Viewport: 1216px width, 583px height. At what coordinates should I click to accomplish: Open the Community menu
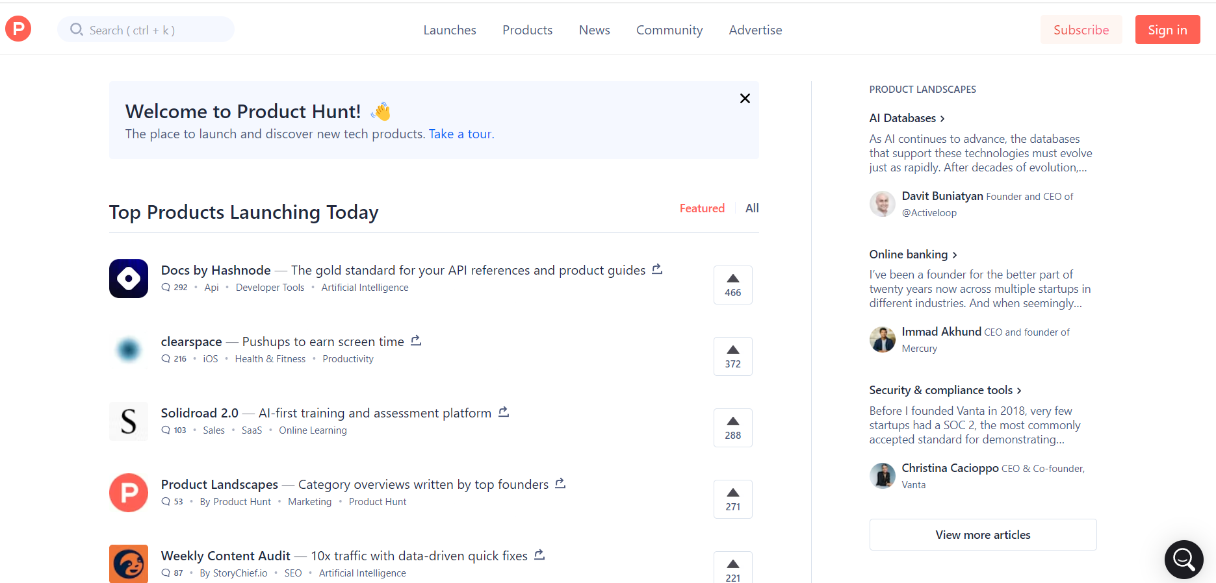pos(669,30)
